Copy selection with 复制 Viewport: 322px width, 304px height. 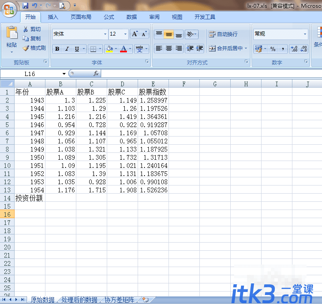32,39
